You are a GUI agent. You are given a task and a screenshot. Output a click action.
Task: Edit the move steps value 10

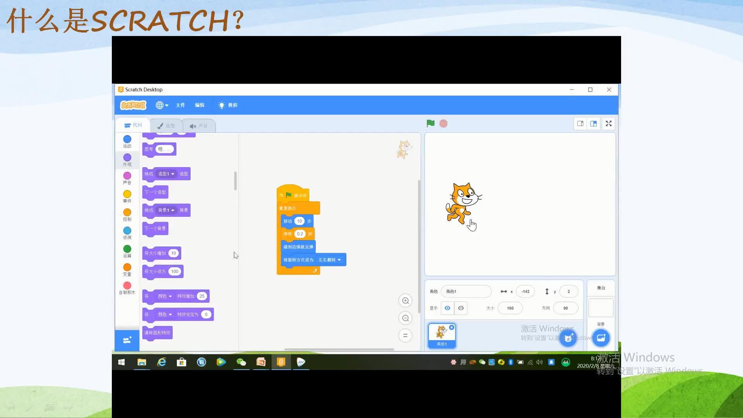pos(300,221)
